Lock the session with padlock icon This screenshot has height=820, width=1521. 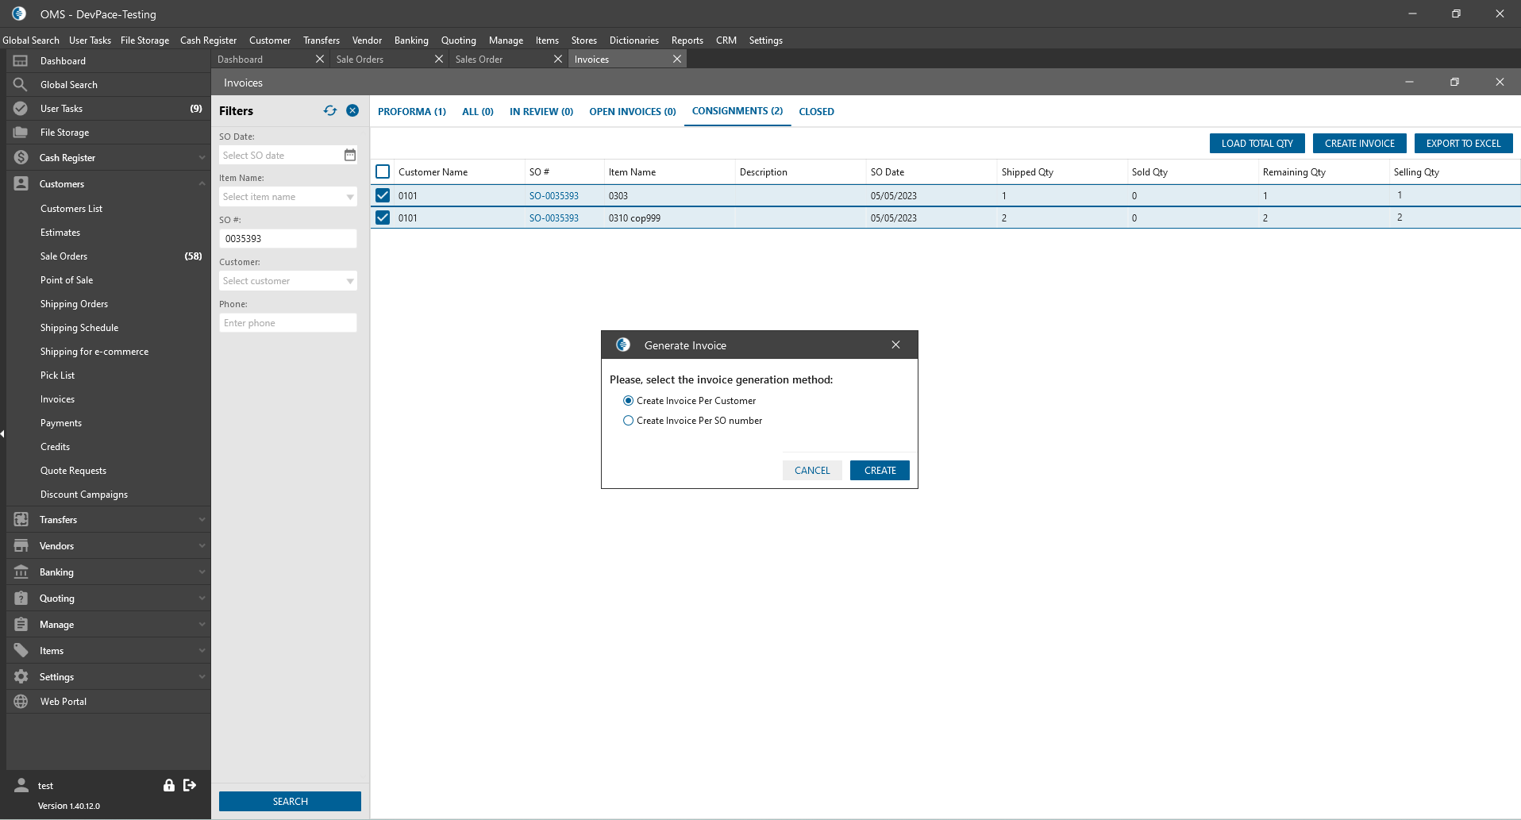pyautogui.click(x=169, y=785)
